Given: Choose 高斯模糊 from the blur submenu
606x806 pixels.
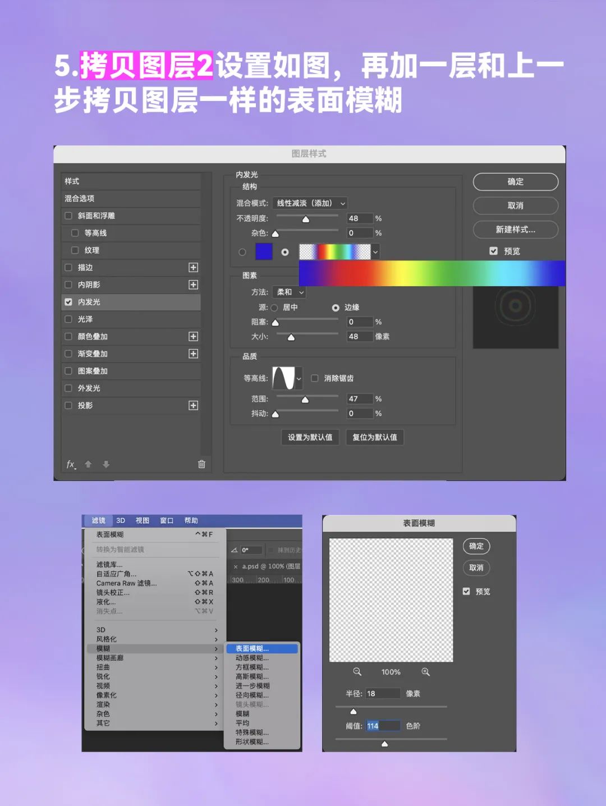Looking at the screenshot, I should point(252,676).
